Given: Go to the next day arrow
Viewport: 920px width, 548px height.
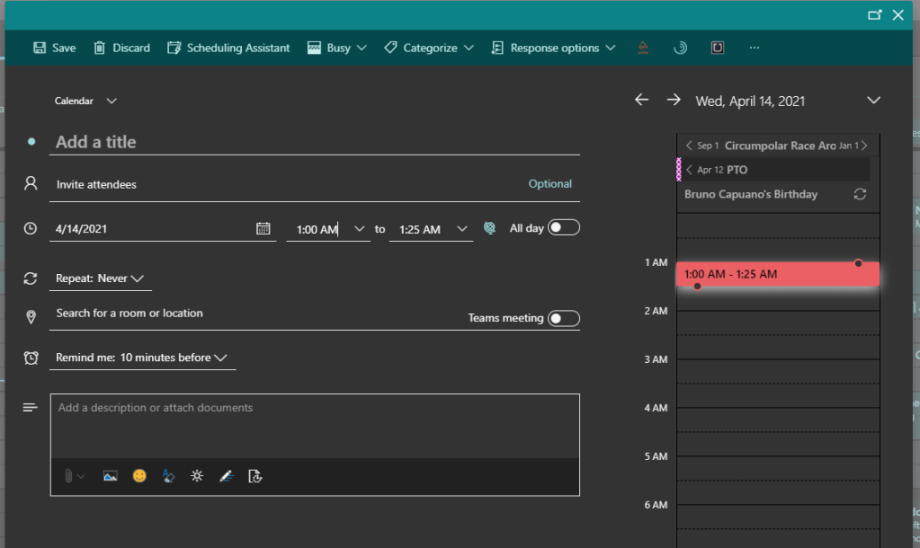Looking at the screenshot, I should tap(674, 100).
